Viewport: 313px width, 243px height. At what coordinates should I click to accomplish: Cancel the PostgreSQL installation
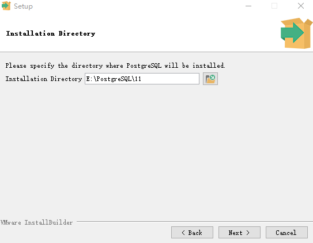click(286, 232)
